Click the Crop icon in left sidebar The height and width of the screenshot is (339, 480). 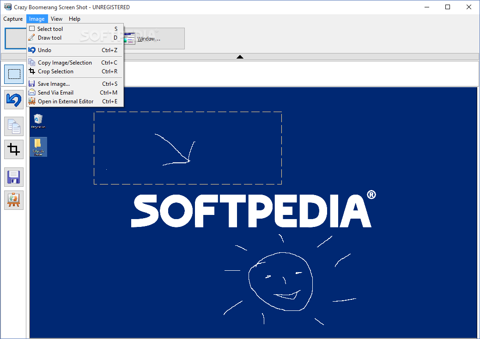click(x=14, y=149)
